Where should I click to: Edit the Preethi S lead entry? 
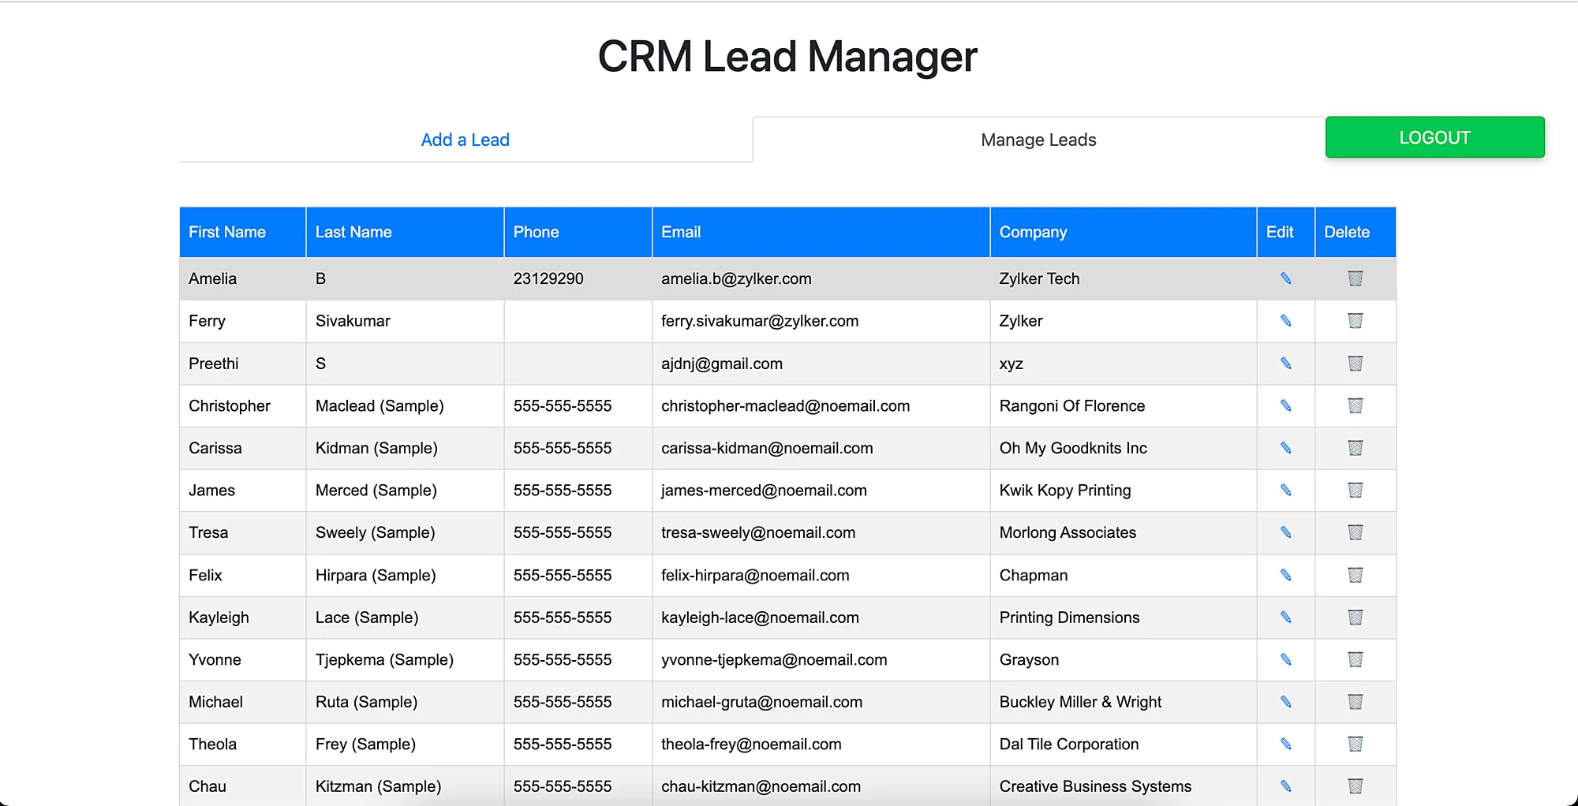tap(1285, 364)
